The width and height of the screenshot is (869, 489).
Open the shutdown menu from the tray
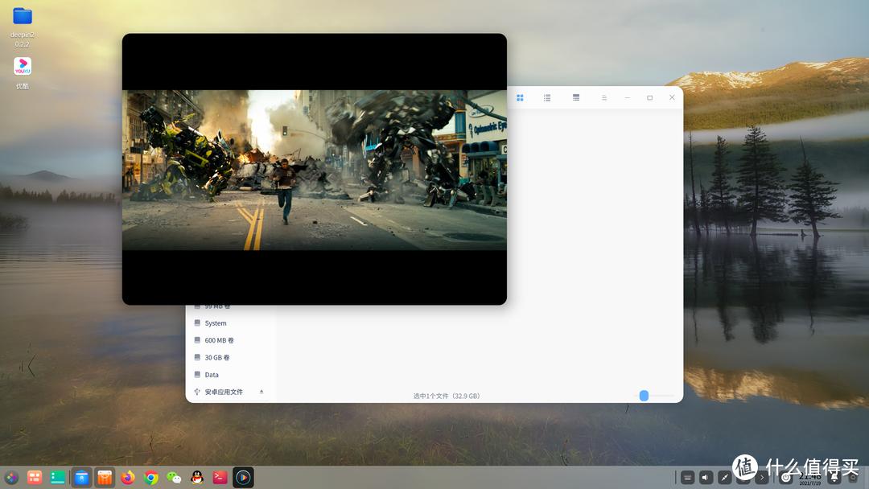coord(786,476)
